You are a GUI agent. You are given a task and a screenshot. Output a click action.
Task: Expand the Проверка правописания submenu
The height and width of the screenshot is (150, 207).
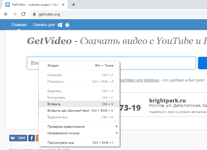click(x=79, y=127)
